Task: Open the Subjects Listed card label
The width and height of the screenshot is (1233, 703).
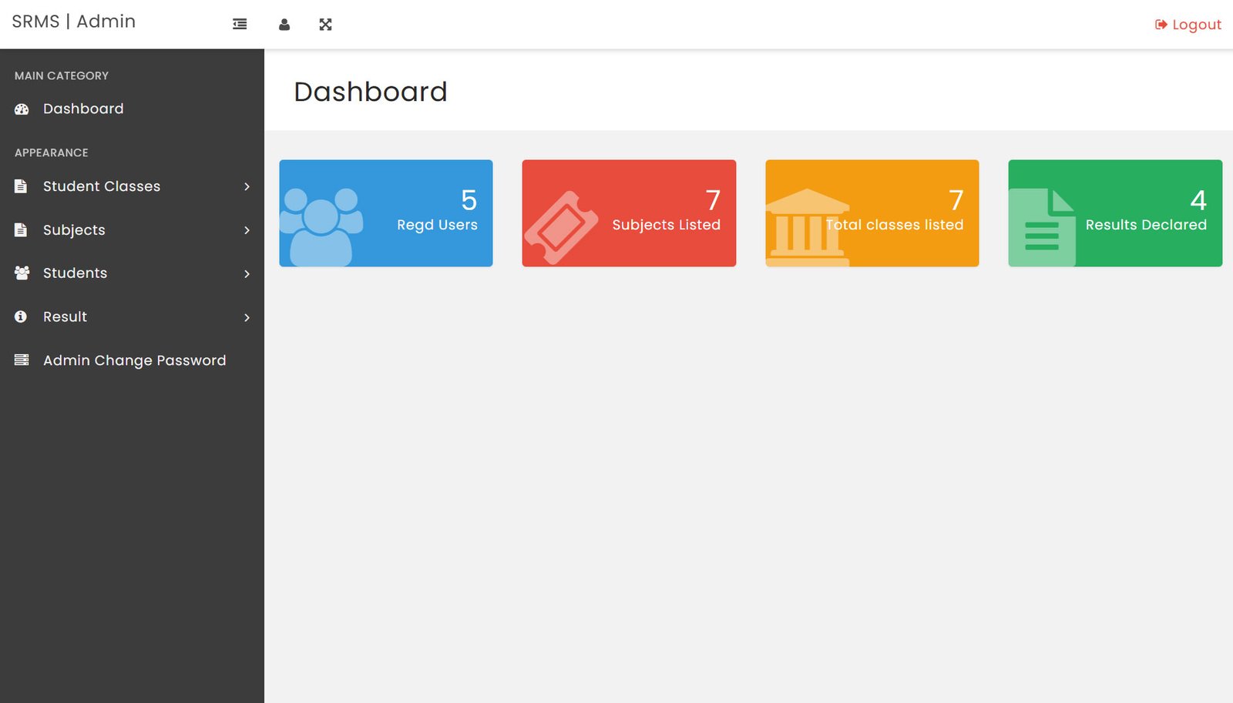Action: [667, 225]
